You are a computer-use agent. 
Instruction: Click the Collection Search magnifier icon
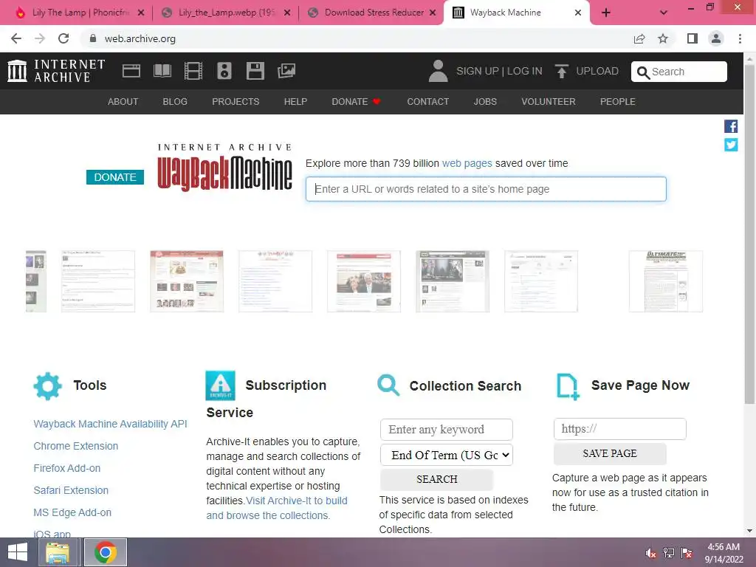[388, 385]
